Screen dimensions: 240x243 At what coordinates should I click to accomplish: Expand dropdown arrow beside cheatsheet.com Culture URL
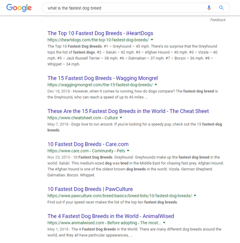121,117
